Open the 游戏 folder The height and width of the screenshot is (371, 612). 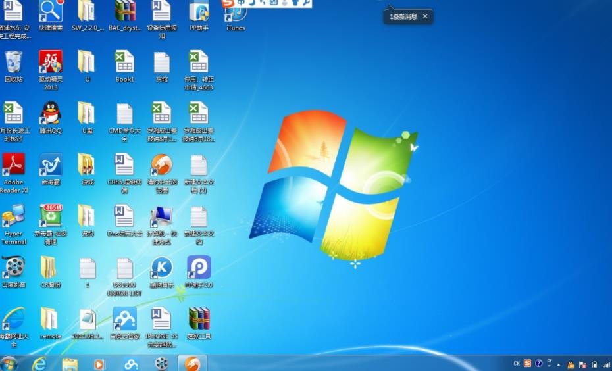pyautogui.click(x=87, y=169)
